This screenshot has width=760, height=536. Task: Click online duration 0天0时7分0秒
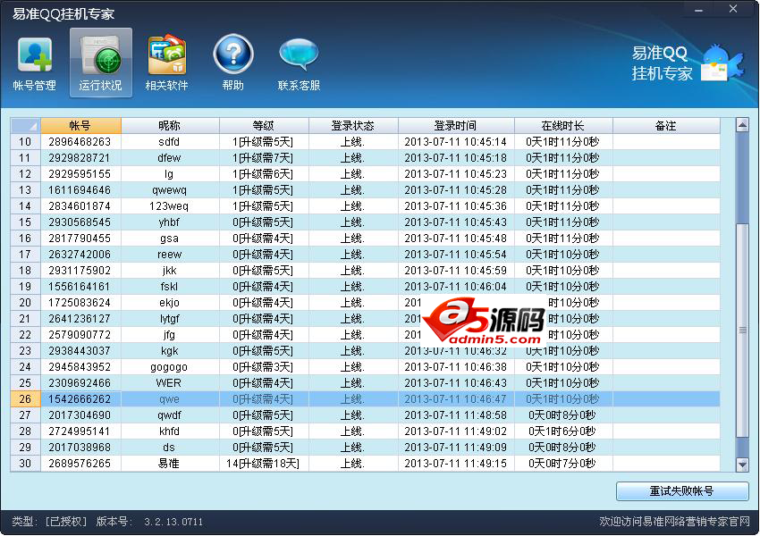pos(562,464)
